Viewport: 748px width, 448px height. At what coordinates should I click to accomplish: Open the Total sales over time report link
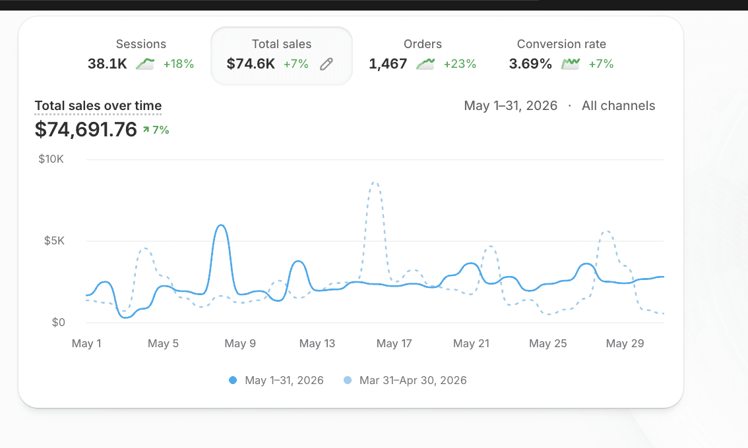coord(98,106)
